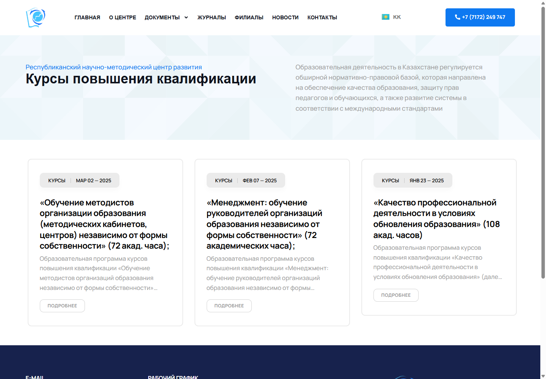Click ПОДРОБНЕЕ under the methodists training course

tap(62, 306)
